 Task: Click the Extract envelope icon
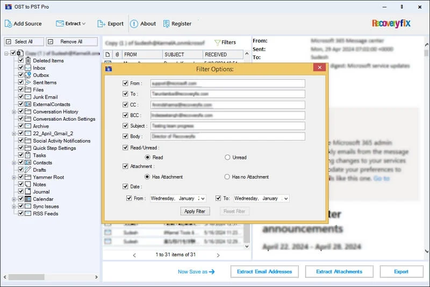pos(60,24)
